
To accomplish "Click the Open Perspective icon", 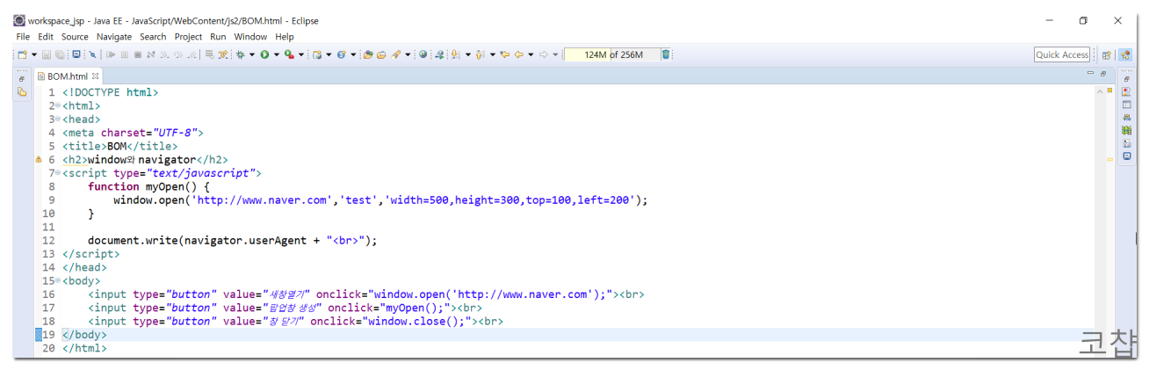I will (1107, 54).
